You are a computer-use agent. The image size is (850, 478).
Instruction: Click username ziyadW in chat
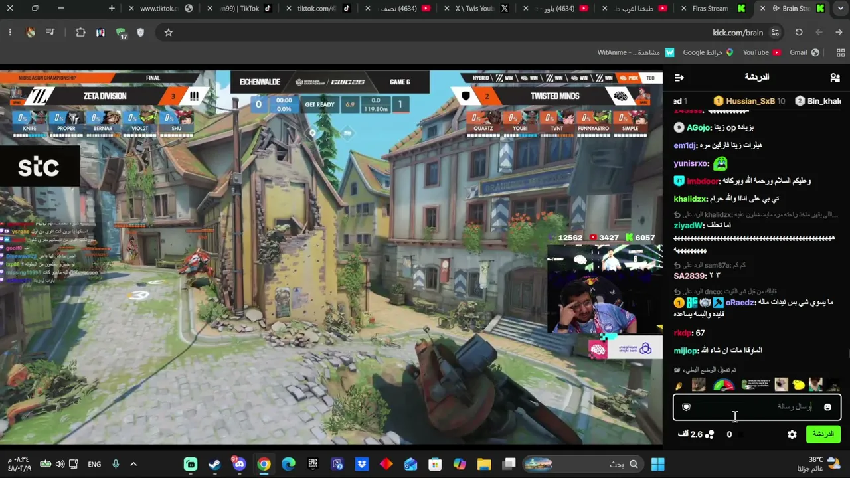(x=689, y=226)
